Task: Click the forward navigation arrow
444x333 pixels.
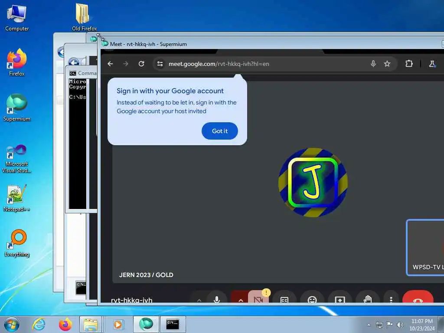Action: (126, 64)
